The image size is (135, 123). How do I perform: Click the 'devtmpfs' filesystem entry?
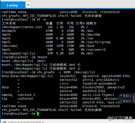tap(9, 31)
